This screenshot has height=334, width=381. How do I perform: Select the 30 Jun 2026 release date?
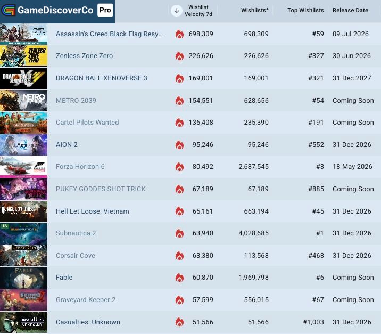click(351, 56)
